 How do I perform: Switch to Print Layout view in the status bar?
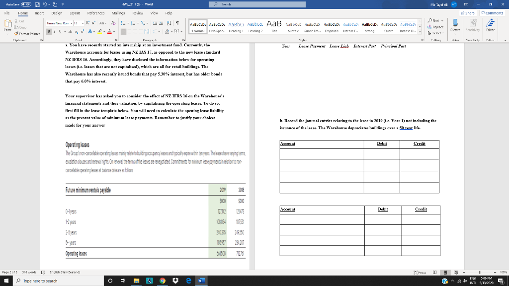[x=445, y=273]
